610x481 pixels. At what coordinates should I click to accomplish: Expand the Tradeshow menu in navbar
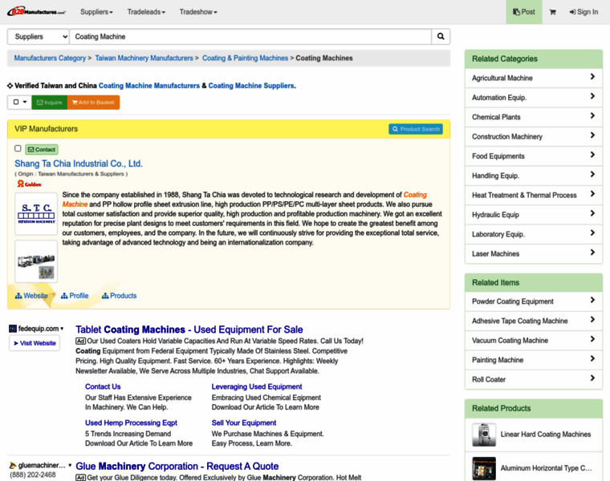coord(198,12)
